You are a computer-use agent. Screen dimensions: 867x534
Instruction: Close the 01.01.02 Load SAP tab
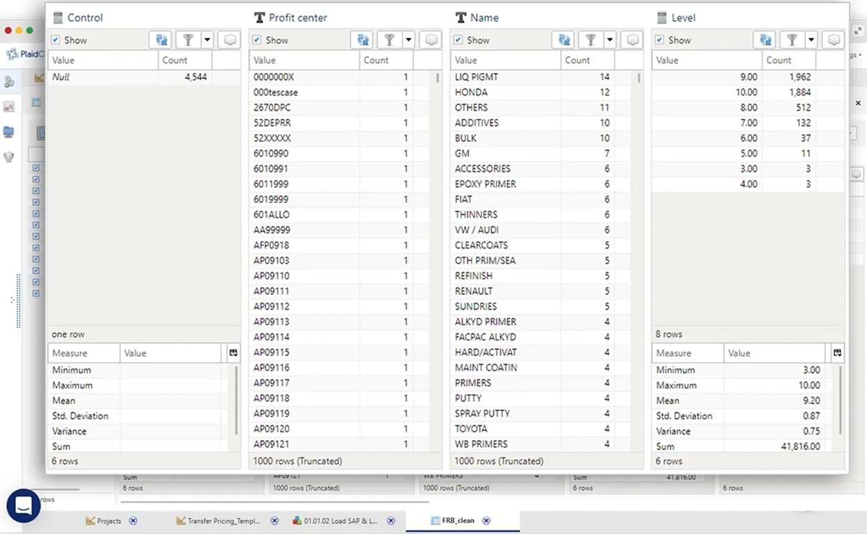tap(391, 521)
